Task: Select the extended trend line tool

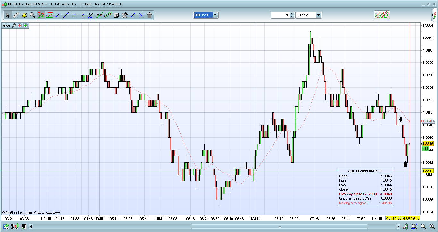Action: click(66, 15)
